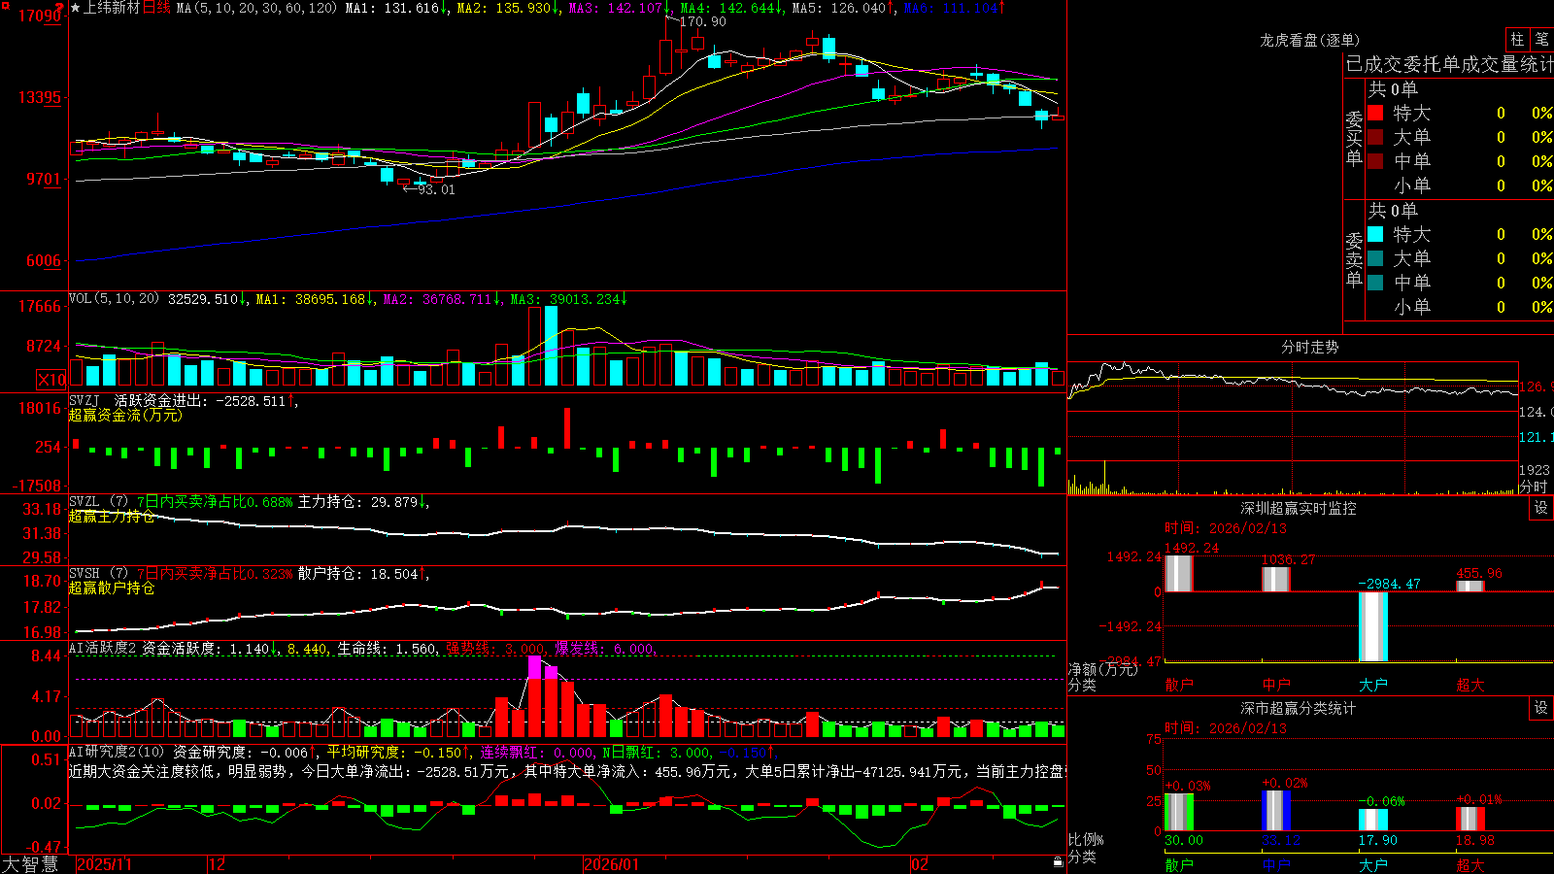Click the teal 中单 sell order swatch
The width and height of the screenshot is (1554, 874).
(x=1375, y=283)
